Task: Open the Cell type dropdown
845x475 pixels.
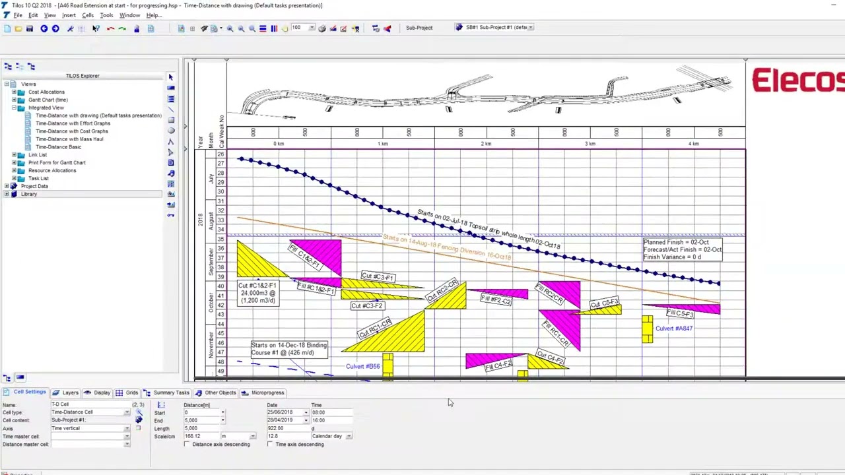Action: click(127, 413)
